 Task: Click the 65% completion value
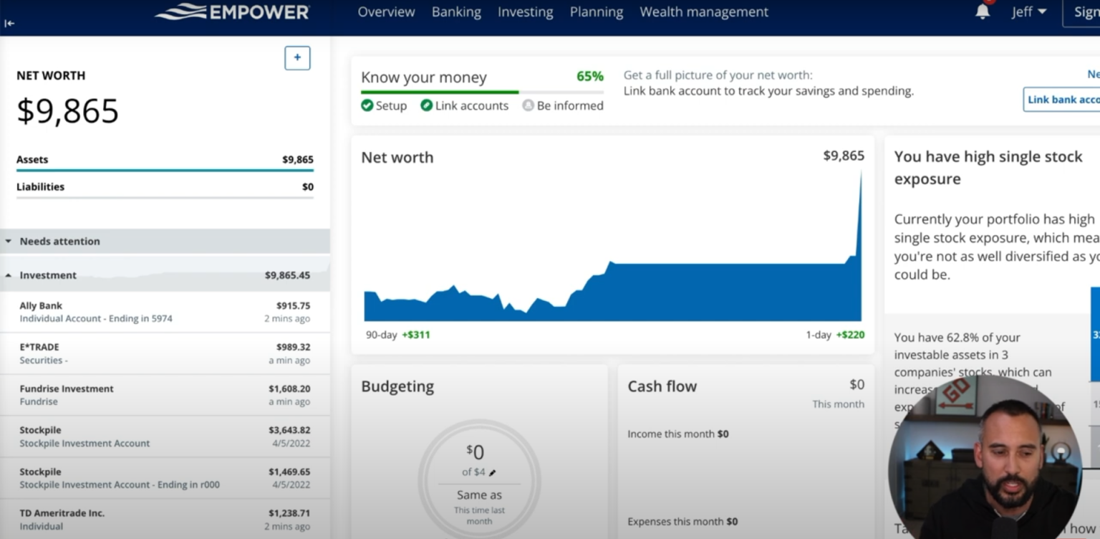(x=590, y=77)
